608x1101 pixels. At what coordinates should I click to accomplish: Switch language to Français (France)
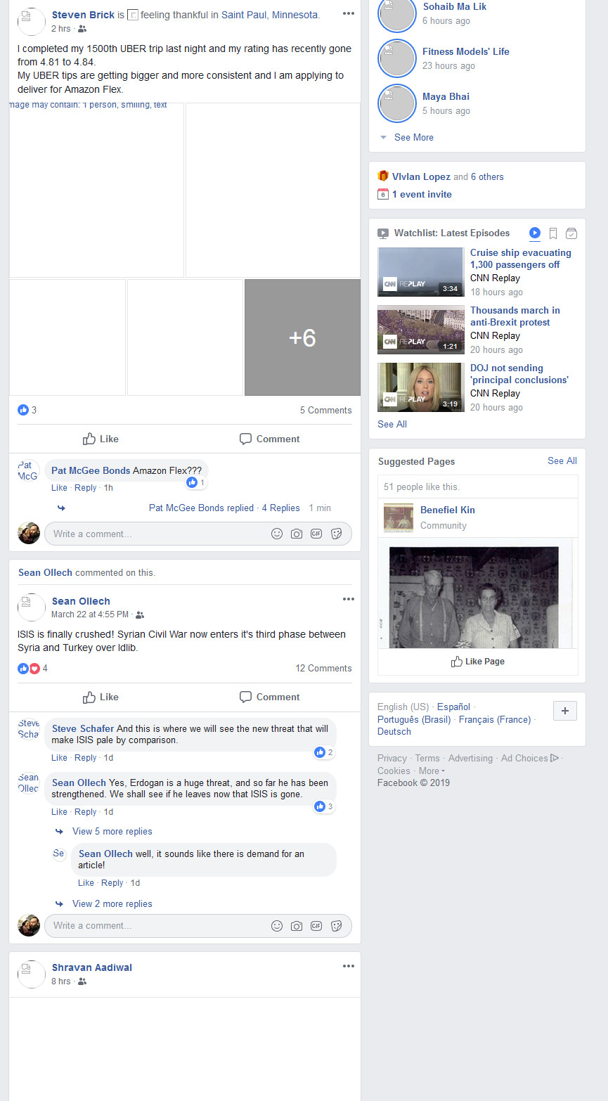pyautogui.click(x=495, y=719)
